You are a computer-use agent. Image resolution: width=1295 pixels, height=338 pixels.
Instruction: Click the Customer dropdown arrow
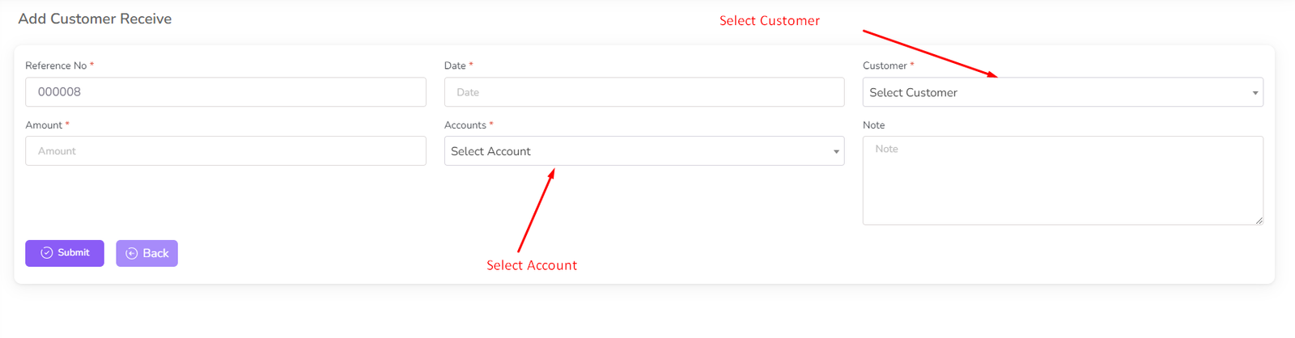(x=1255, y=93)
